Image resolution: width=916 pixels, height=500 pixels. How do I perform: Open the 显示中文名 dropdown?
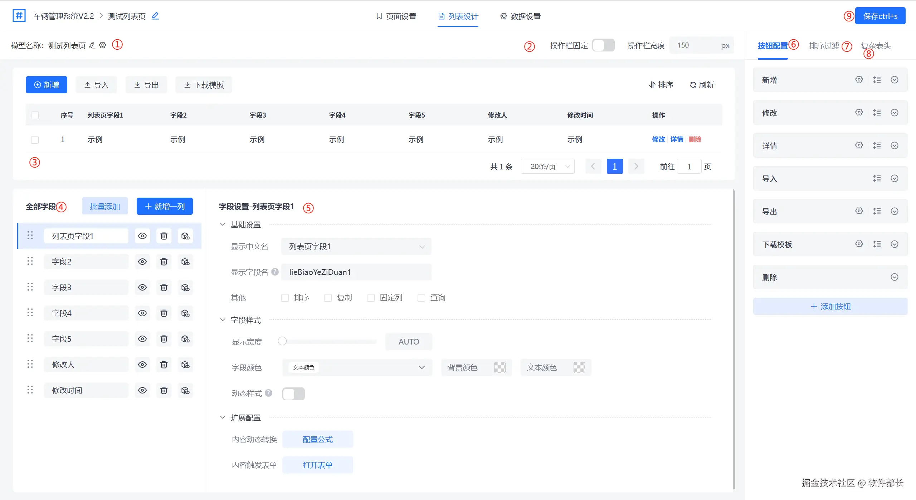pyautogui.click(x=356, y=247)
